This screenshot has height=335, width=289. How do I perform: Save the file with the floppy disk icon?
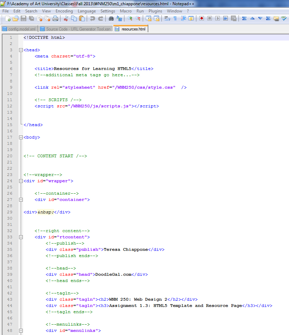pyautogui.click(x=24, y=19)
